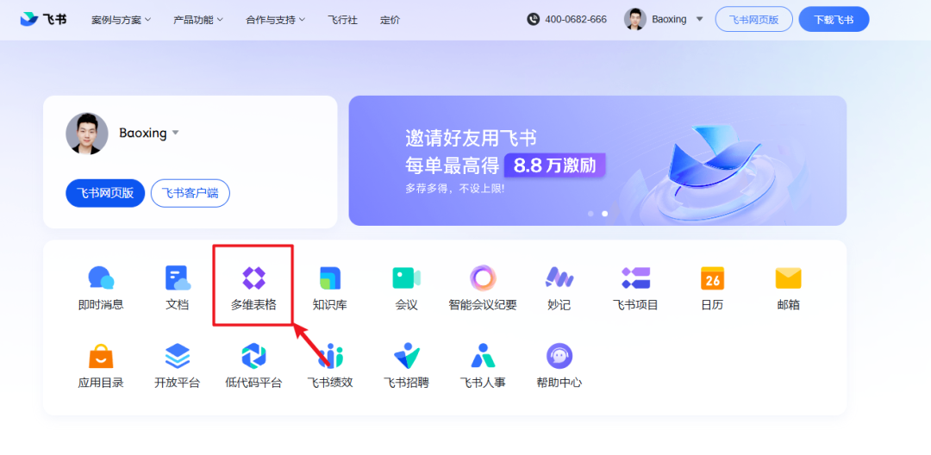Image resolution: width=931 pixels, height=455 pixels.
Task: Open the 邮箱 mail envelope icon
Action: (788, 277)
